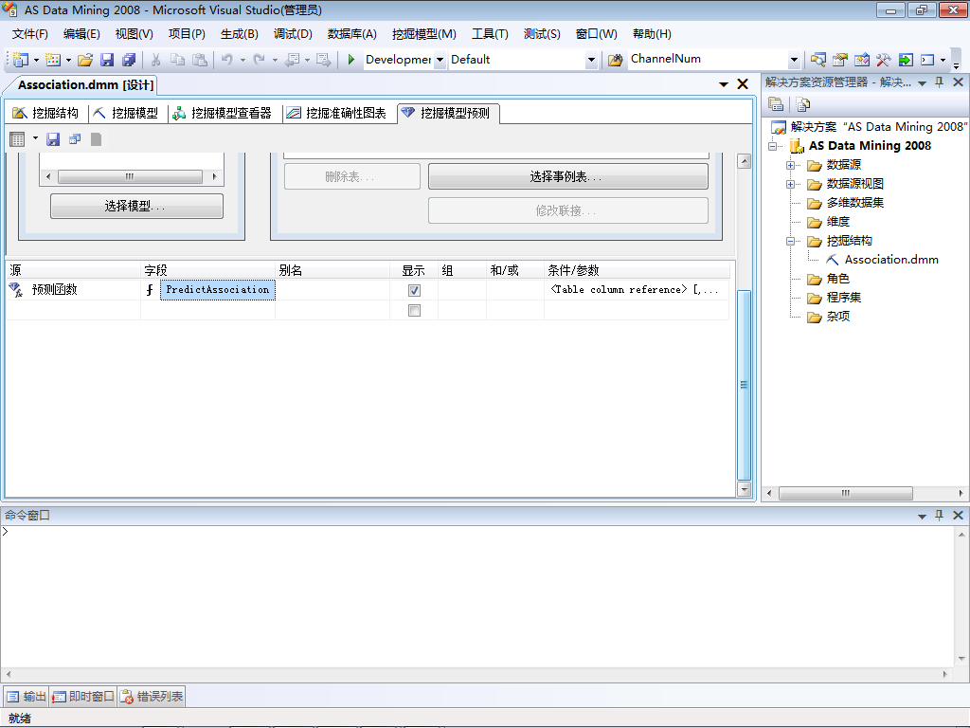Click the Properties icon in Solution Explorer
The width and height of the screenshot is (970, 728).
(776, 104)
